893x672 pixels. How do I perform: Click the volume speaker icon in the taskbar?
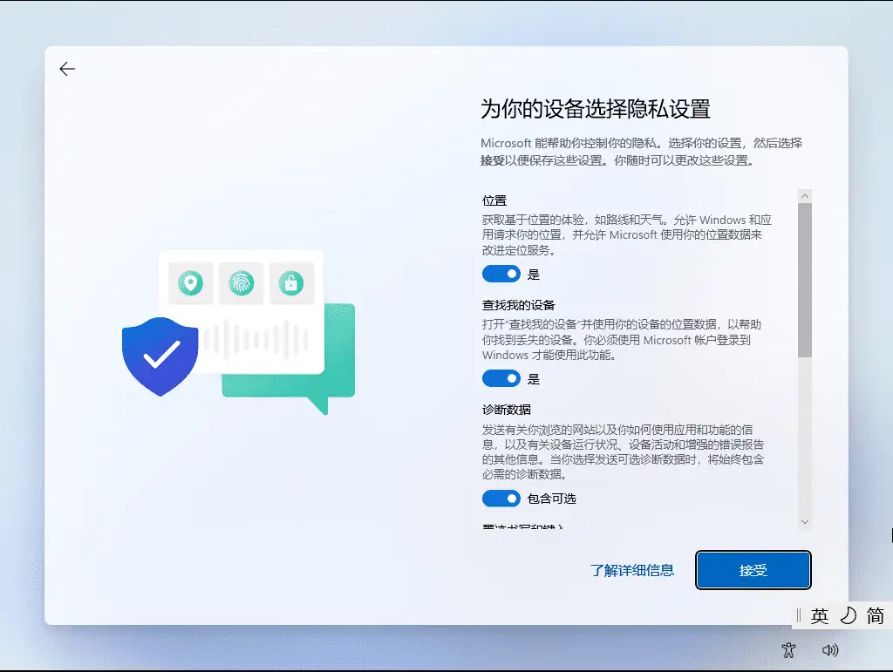pos(831,650)
